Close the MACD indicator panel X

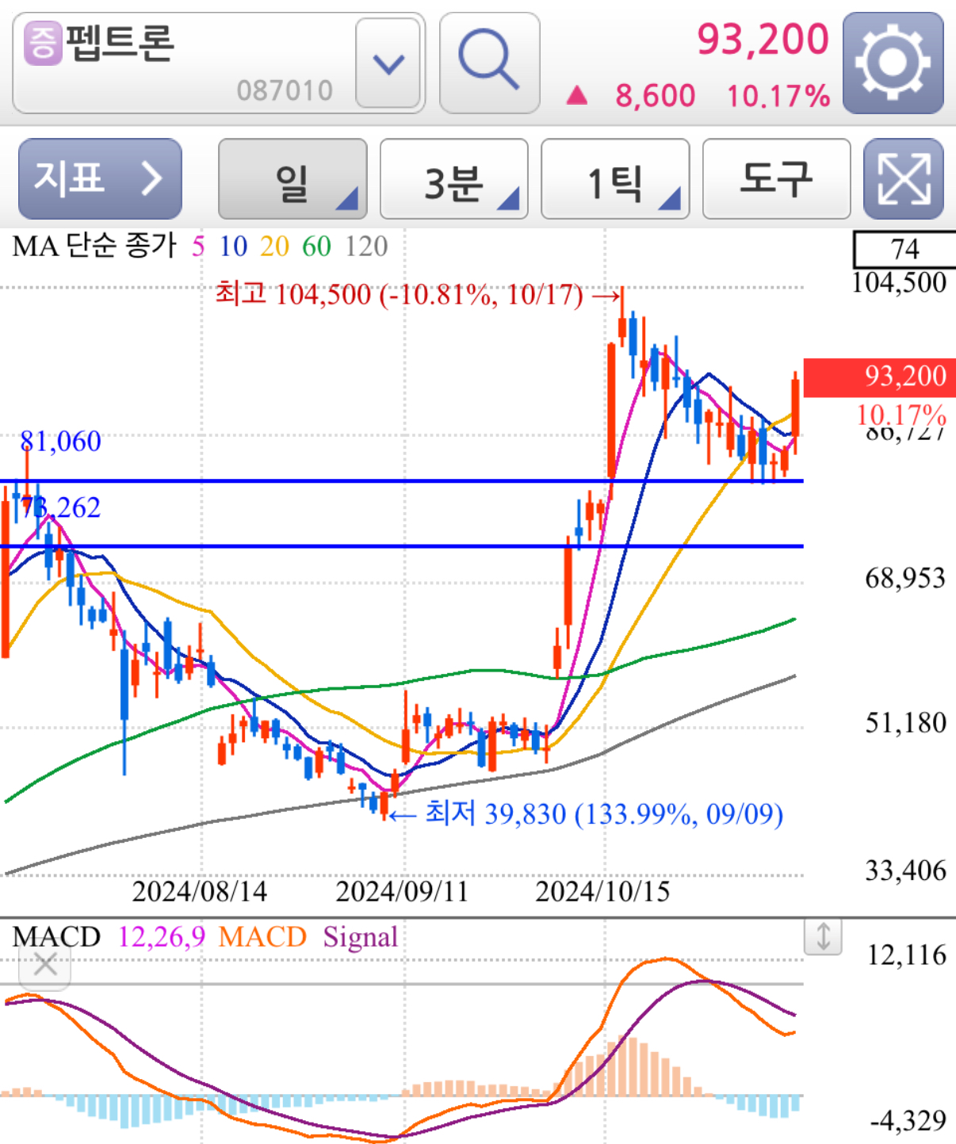45,965
